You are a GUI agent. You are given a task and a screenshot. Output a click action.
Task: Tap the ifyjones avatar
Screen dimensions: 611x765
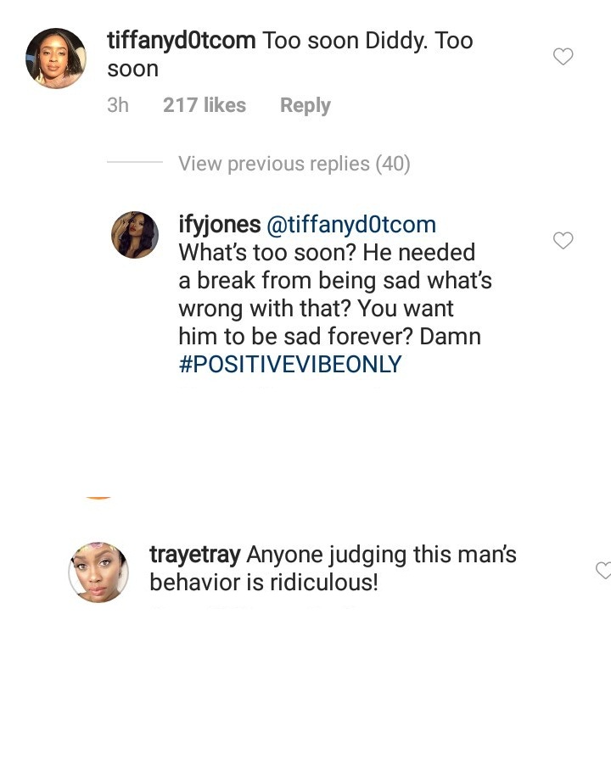tap(135, 235)
